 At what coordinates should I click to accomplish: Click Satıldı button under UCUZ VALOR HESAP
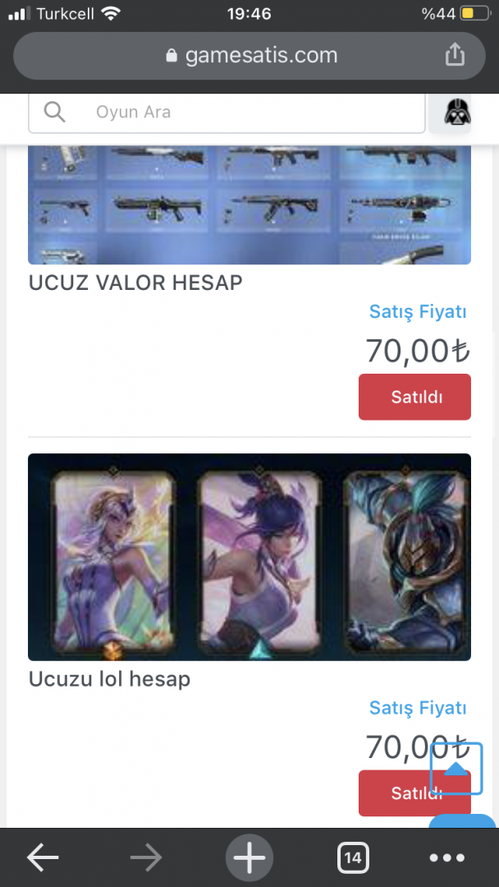click(x=414, y=397)
